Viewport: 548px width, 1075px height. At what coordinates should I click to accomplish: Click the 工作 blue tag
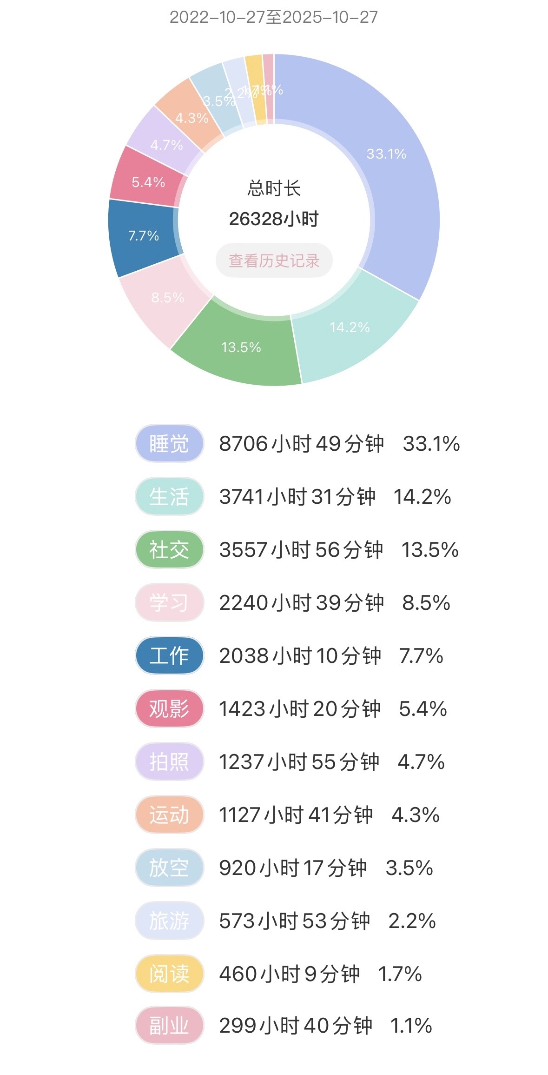coord(169,655)
